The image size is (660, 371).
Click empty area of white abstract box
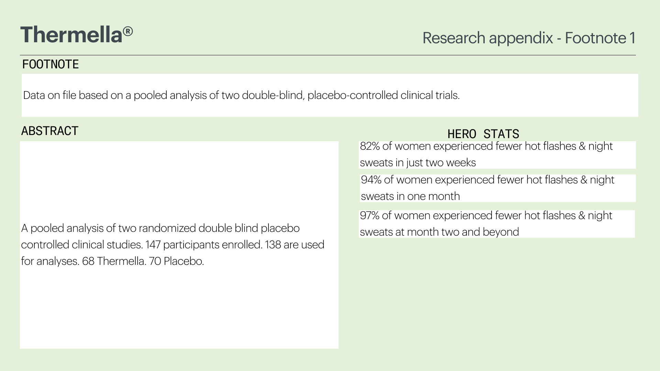tap(179, 309)
